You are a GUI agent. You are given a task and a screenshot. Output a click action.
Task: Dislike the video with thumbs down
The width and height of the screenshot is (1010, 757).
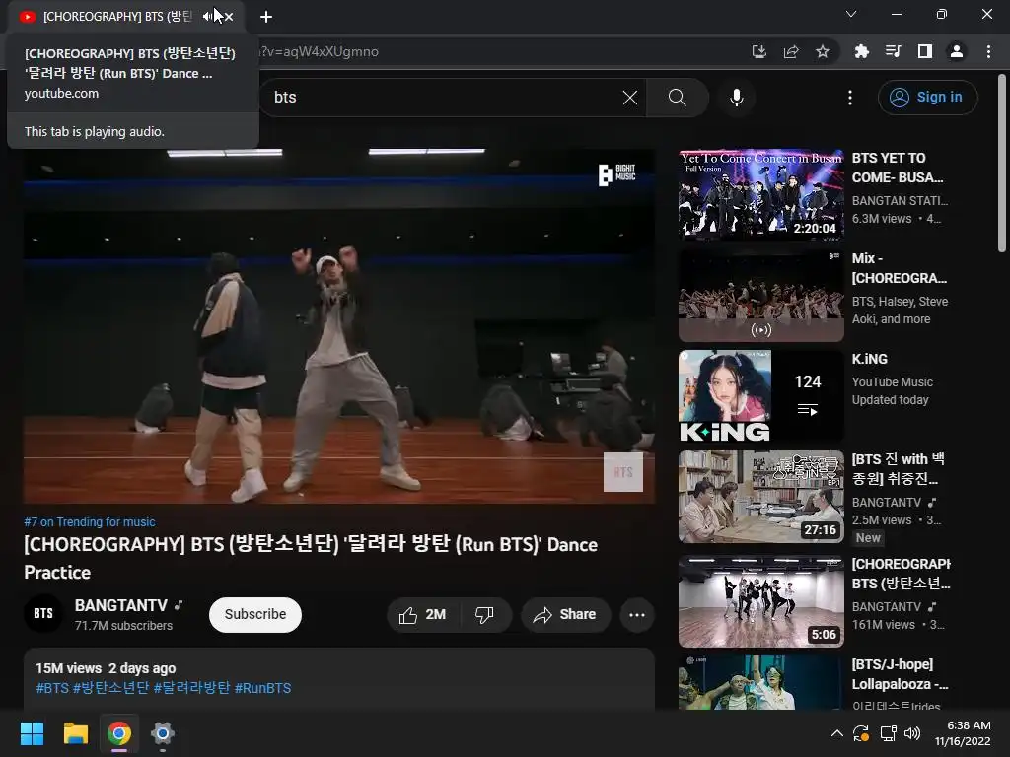pos(484,615)
